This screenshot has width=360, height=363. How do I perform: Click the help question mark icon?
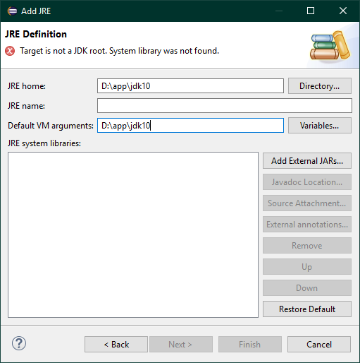(19, 343)
